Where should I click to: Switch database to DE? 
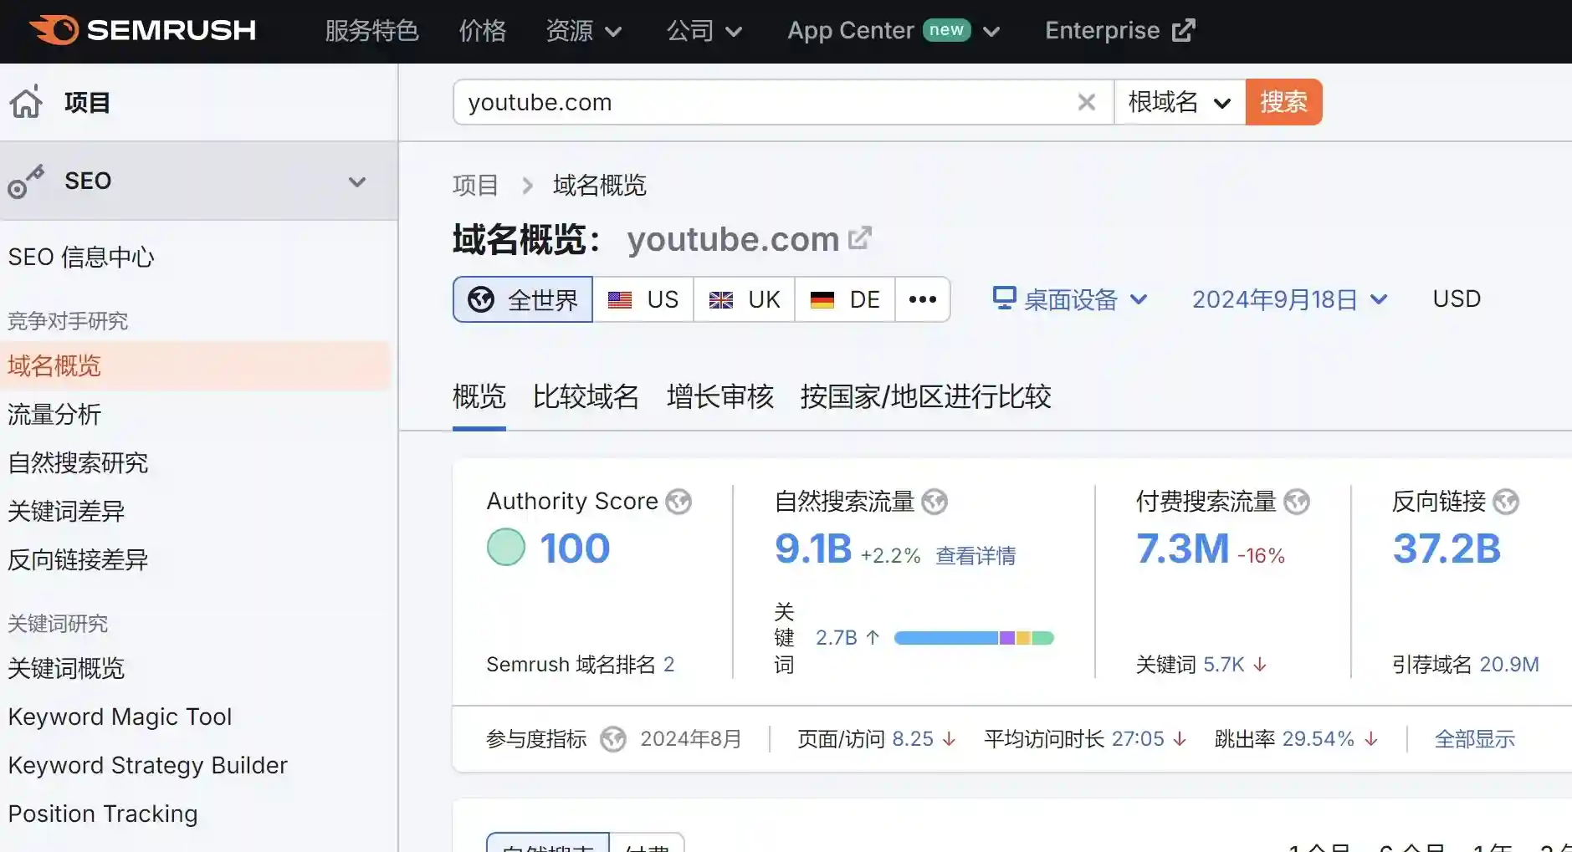pos(845,299)
